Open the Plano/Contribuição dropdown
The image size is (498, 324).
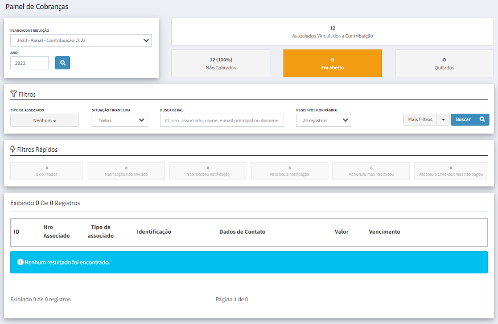(x=81, y=40)
